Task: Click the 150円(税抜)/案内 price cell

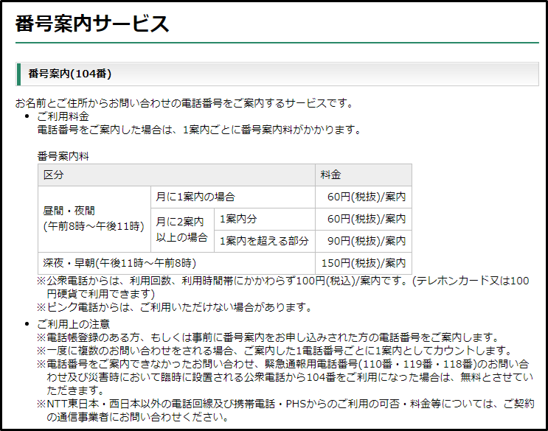Action: (x=364, y=263)
